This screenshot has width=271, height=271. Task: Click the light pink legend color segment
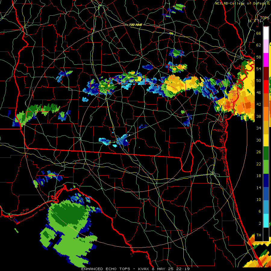pyautogui.click(x=266, y=46)
